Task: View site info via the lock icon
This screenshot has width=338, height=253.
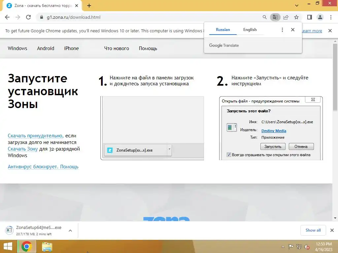Action: (42, 17)
